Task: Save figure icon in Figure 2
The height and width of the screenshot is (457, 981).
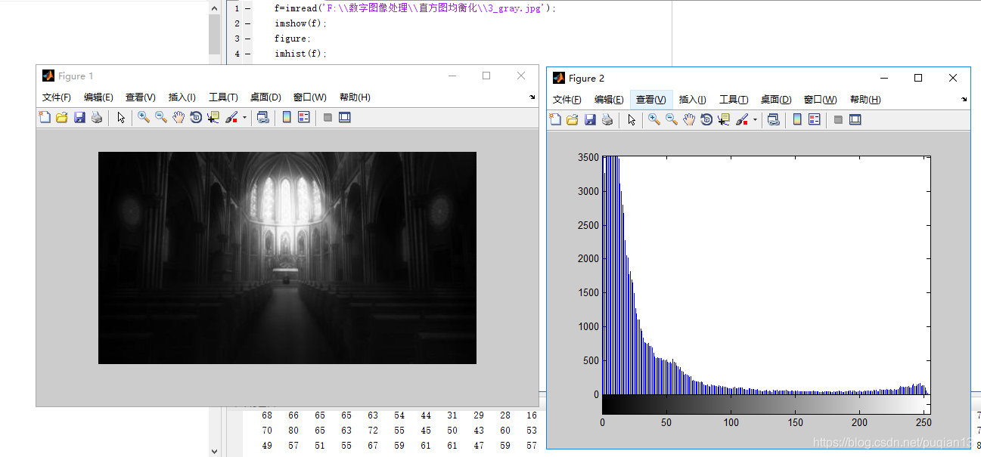Action: pos(590,119)
